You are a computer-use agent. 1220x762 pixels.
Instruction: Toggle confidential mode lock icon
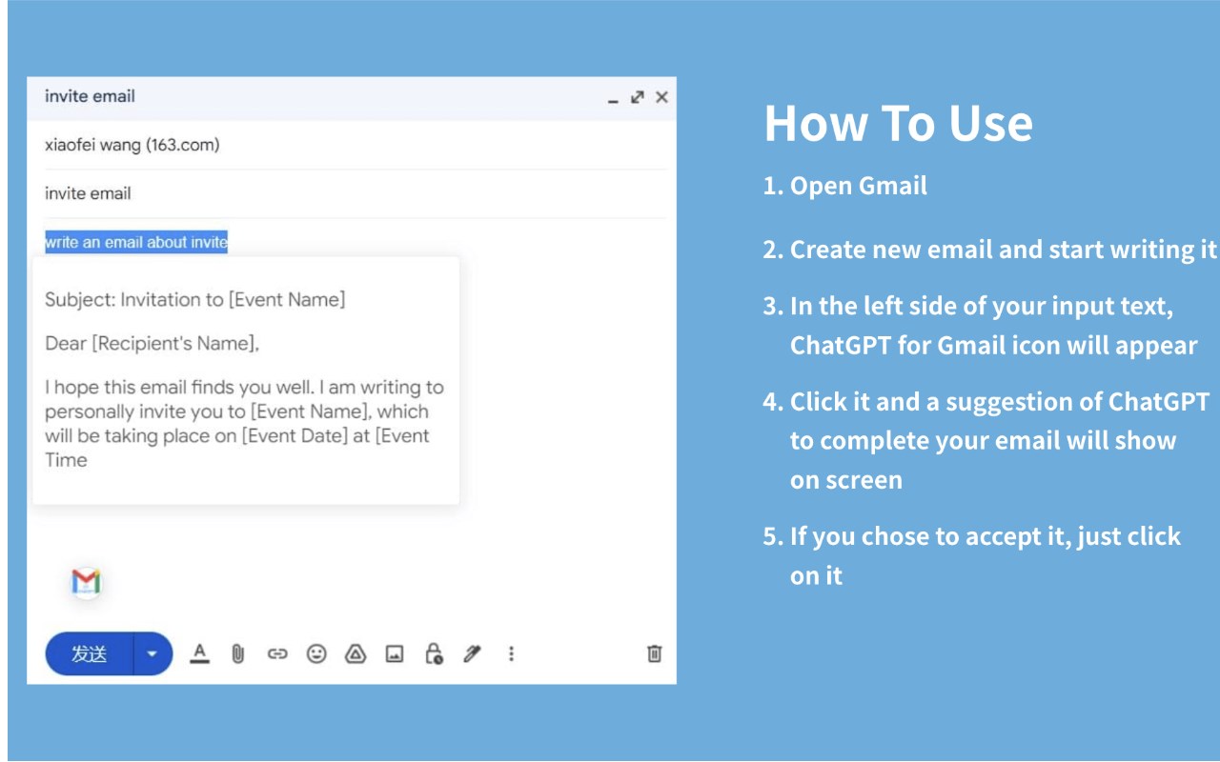click(434, 653)
